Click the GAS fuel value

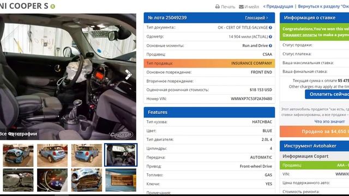point(268,175)
